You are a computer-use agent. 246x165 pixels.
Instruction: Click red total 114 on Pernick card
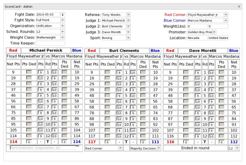pos(14,142)
